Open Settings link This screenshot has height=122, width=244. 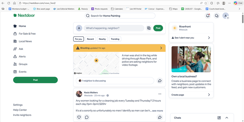18,105
